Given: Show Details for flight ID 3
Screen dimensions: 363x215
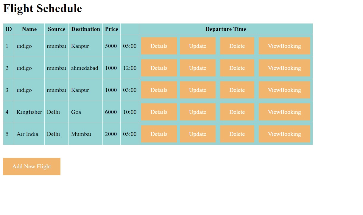Looking at the screenshot, I should point(159,90).
